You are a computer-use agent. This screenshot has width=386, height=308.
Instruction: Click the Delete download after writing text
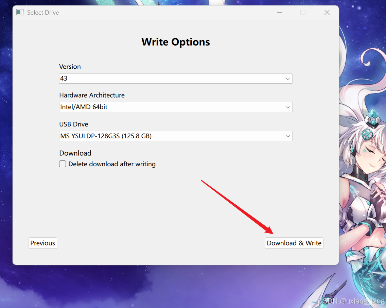tap(112, 164)
